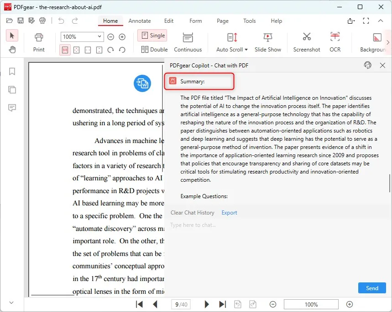392x312 pixels.
Task: Click Clear Chat History
Action: point(192,213)
